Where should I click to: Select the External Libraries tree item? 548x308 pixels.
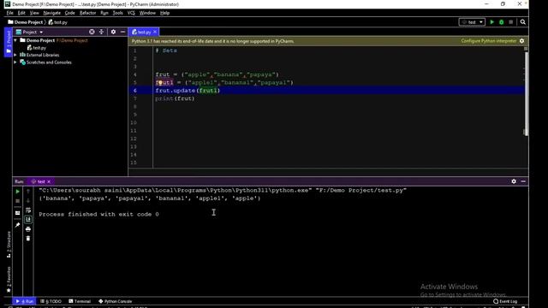[39, 55]
